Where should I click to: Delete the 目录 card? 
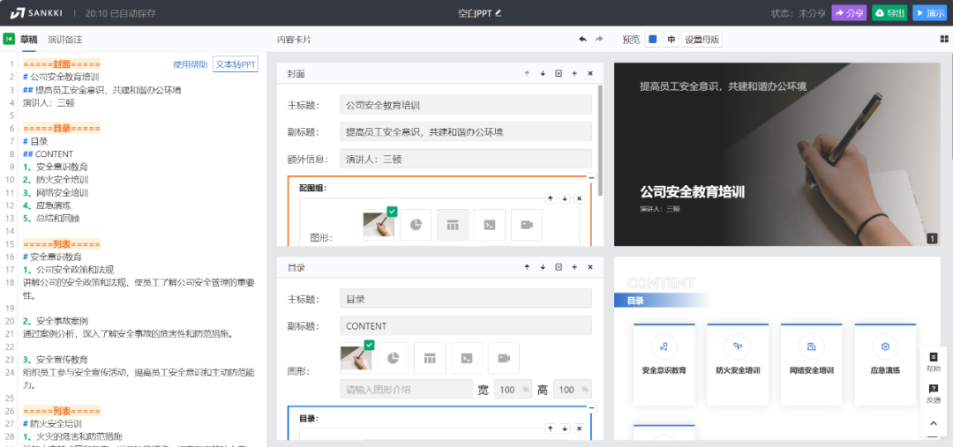590,267
